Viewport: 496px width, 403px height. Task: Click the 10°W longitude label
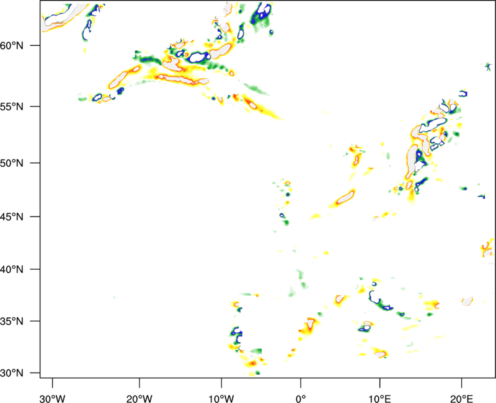pos(221,398)
